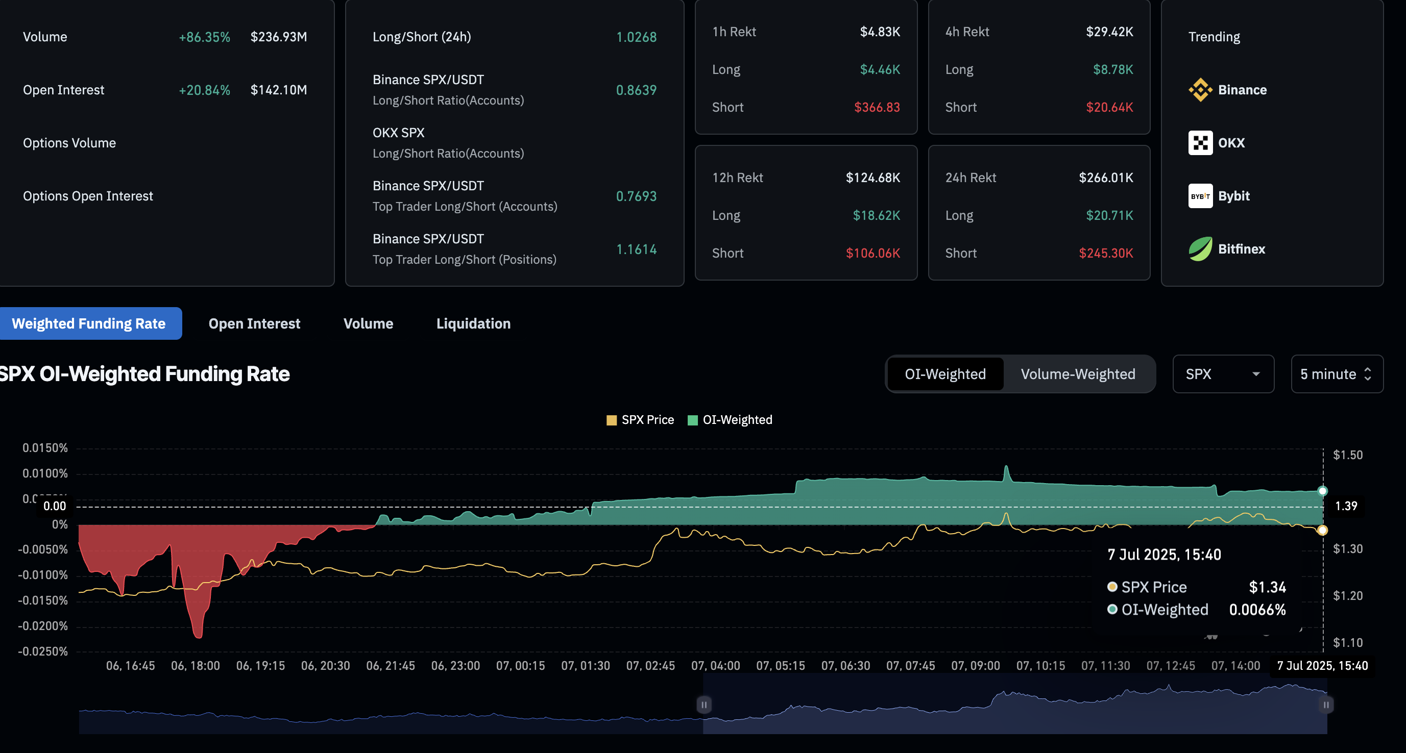The image size is (1406, 753).
Task: Click the 24h Rekt total $266.01K
Action: click(1106, 178)
